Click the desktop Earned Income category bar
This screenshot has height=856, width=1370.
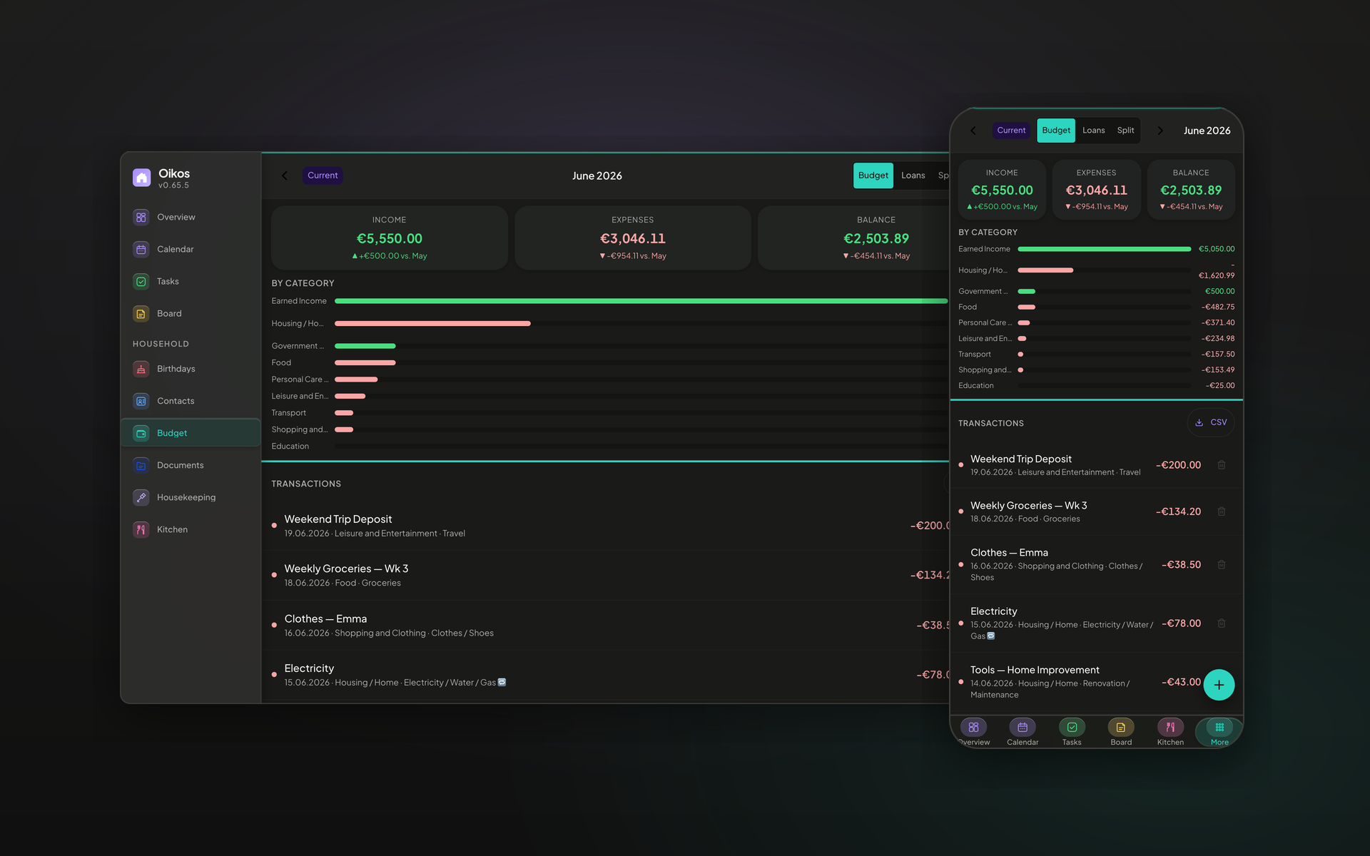pyautogui.click(x=641, y=301)
